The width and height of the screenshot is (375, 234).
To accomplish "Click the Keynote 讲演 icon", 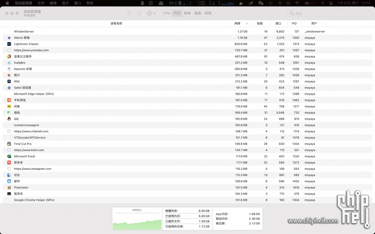I will click(9, 69).
